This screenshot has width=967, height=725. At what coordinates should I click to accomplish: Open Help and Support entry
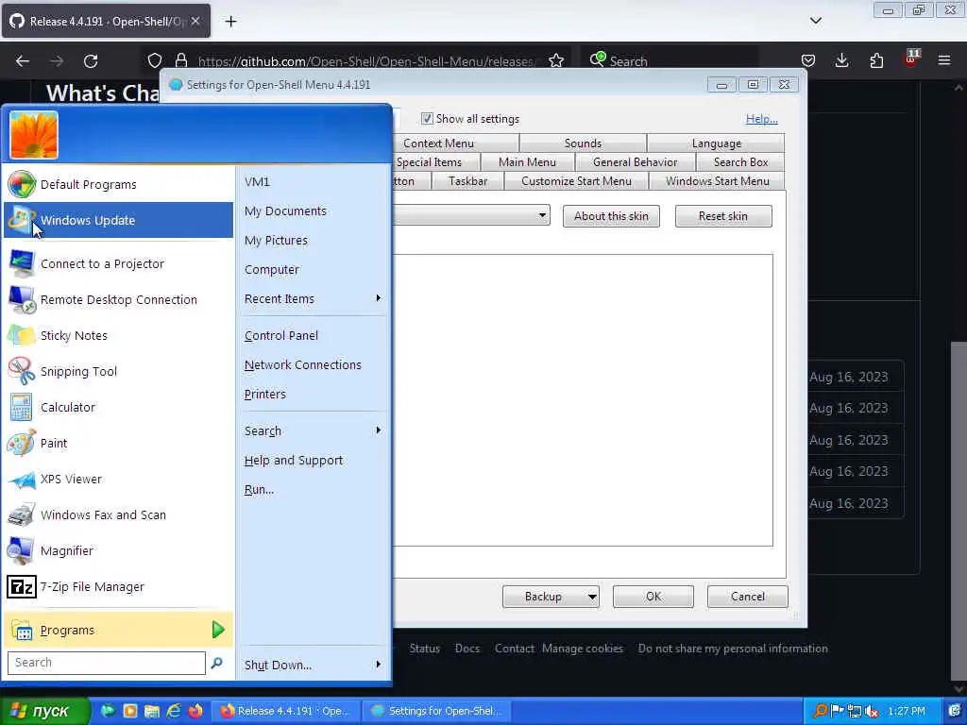point(313,461)
